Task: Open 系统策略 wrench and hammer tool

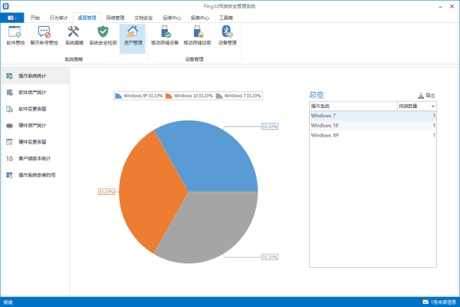Action: point(74,36)
